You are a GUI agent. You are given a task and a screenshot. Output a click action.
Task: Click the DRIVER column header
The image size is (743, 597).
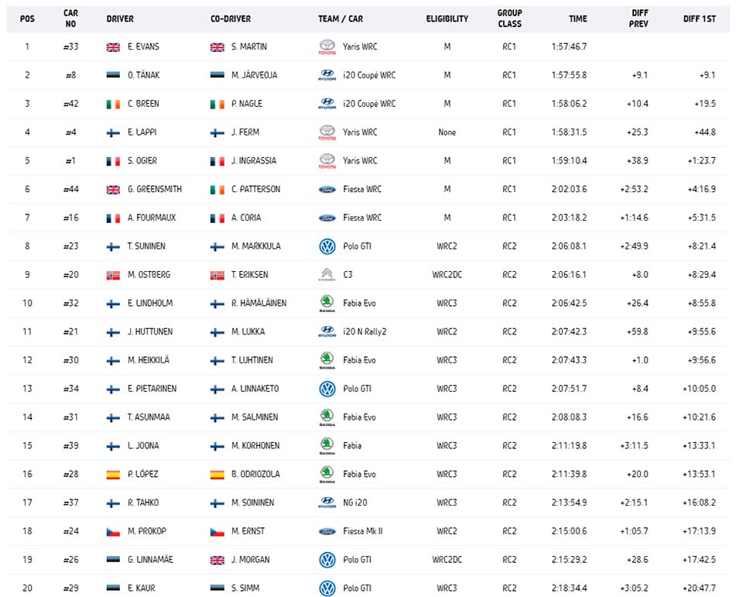pos(120,19)
